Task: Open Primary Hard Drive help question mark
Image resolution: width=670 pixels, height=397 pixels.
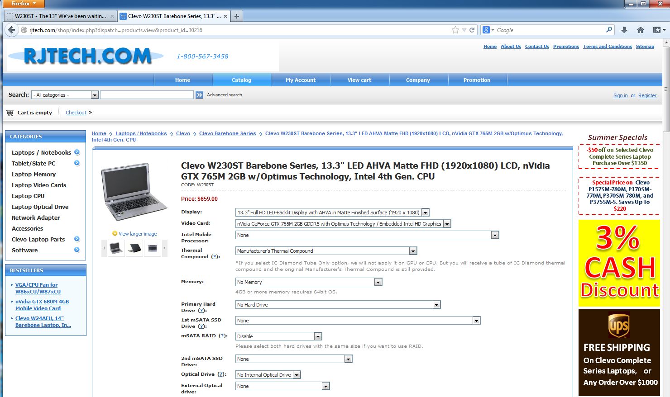Action: (x=202, y=311)
